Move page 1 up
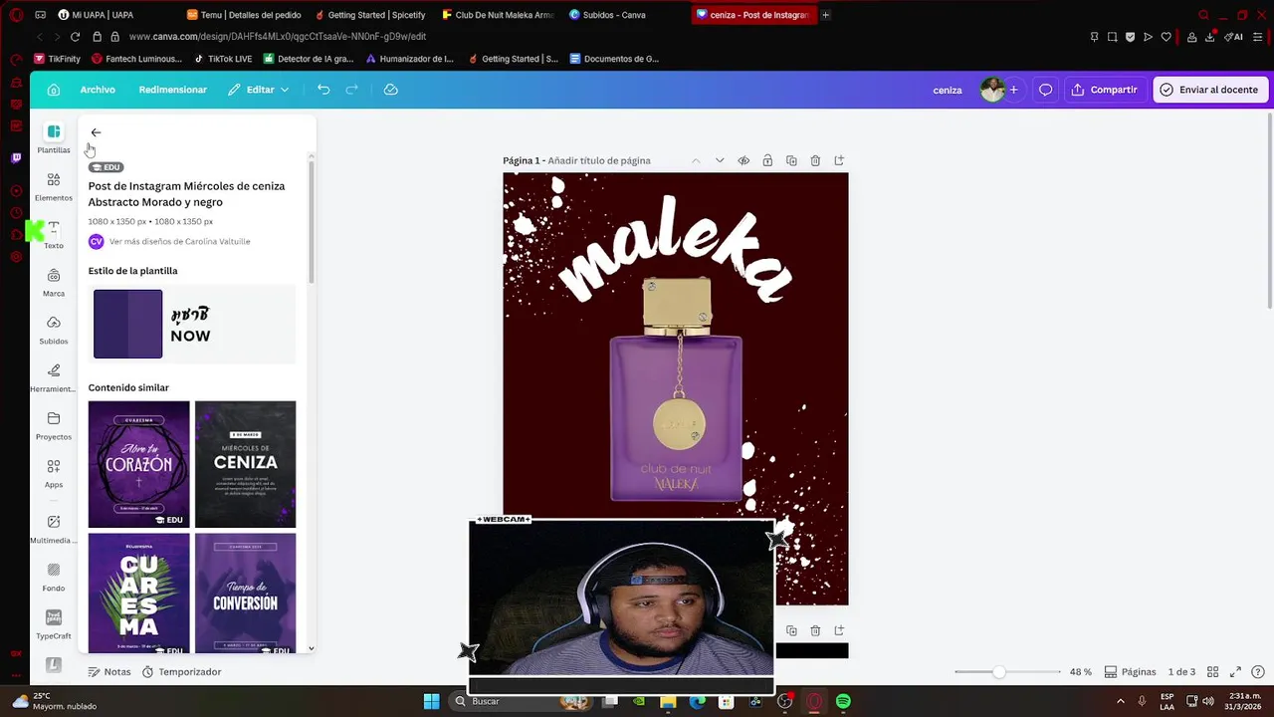Screen dimensions: 1274x717 (x=696, y=160)
